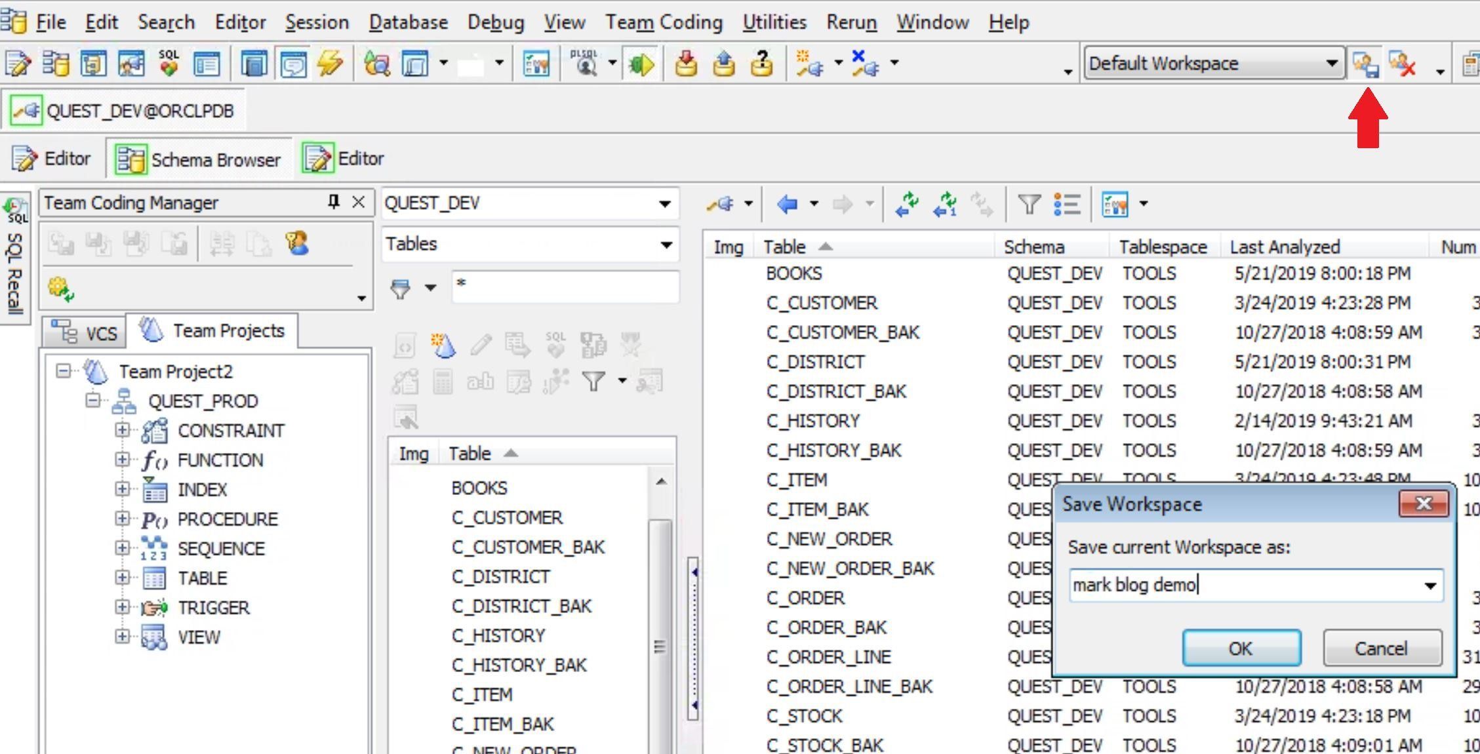
Task: Click the filter funnel icon in right pane toolbar
Action: coord(1029,204)
